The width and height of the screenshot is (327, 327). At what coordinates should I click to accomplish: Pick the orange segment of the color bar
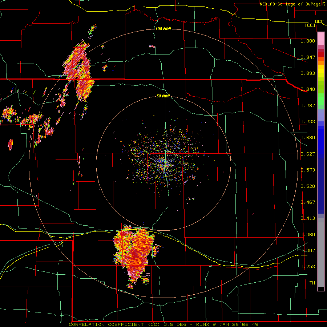321,61
